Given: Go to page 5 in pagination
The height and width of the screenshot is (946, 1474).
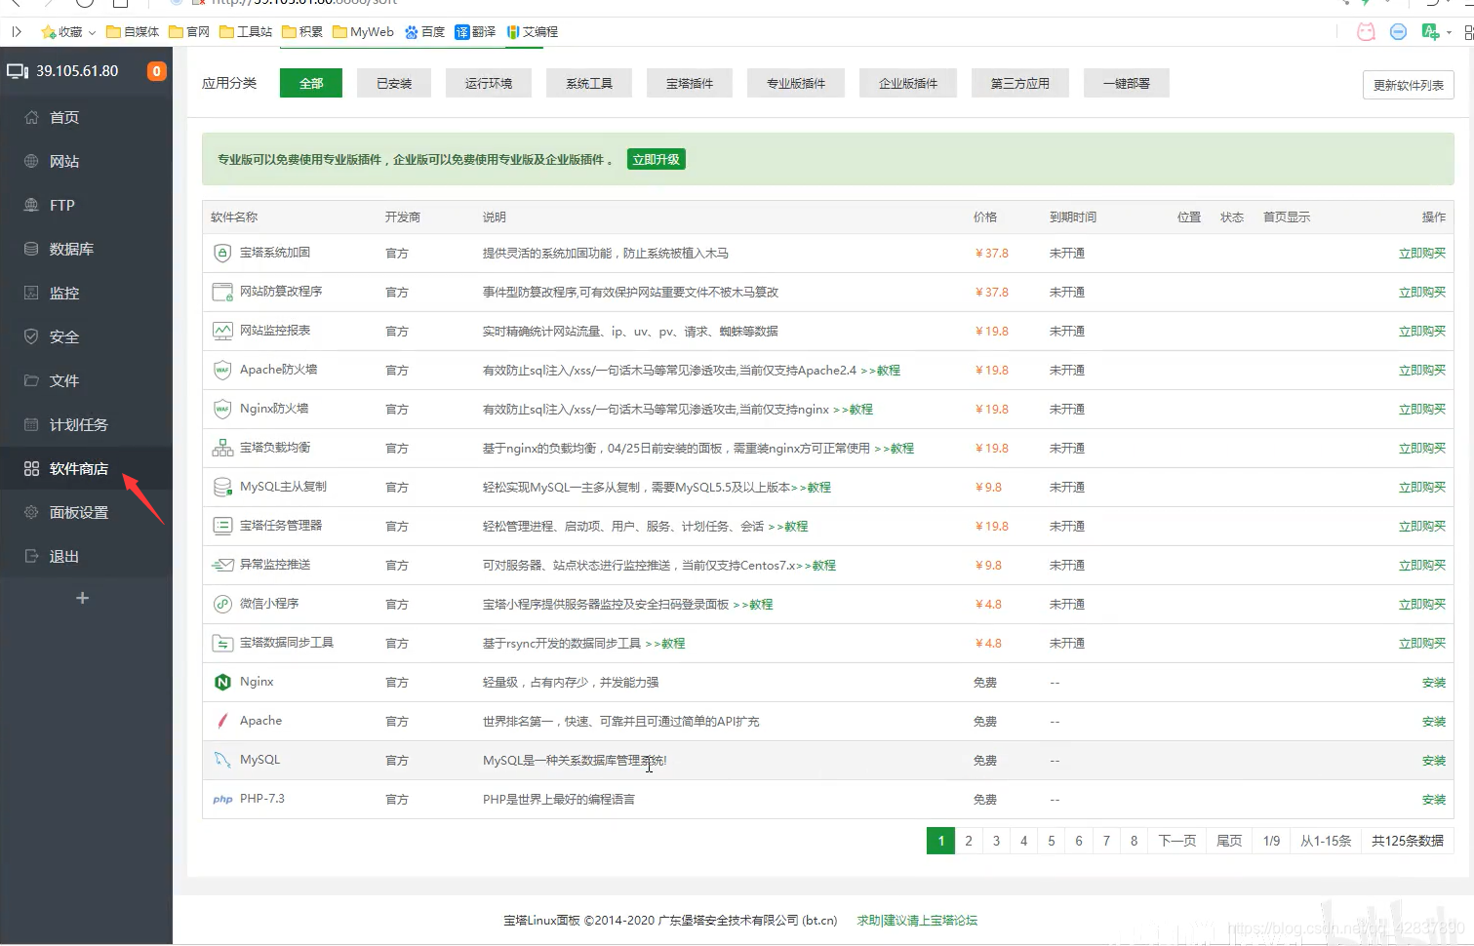Looking at the screenshot, I should click(x=1052, y=841).
